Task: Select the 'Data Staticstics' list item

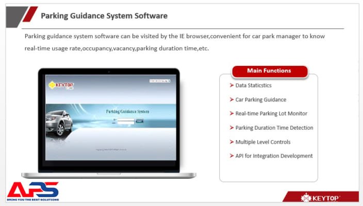Action: (253, 85)
